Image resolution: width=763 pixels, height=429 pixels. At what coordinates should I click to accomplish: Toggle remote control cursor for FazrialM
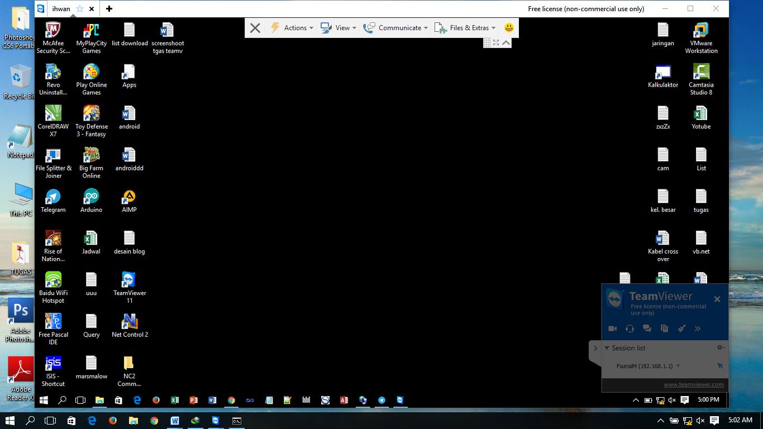pyautogui.click(x=720, y=366)
